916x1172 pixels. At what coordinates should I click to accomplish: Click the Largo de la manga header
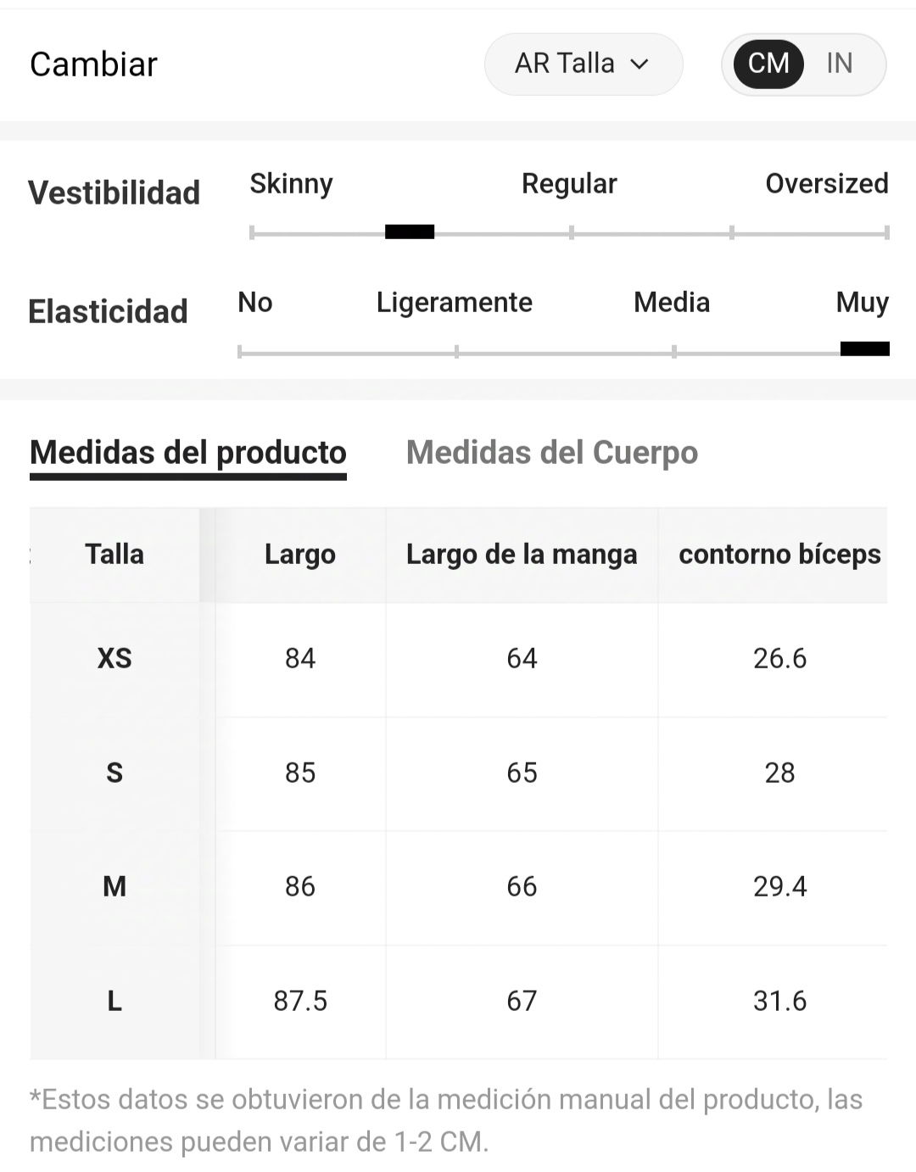coord(522,555)
